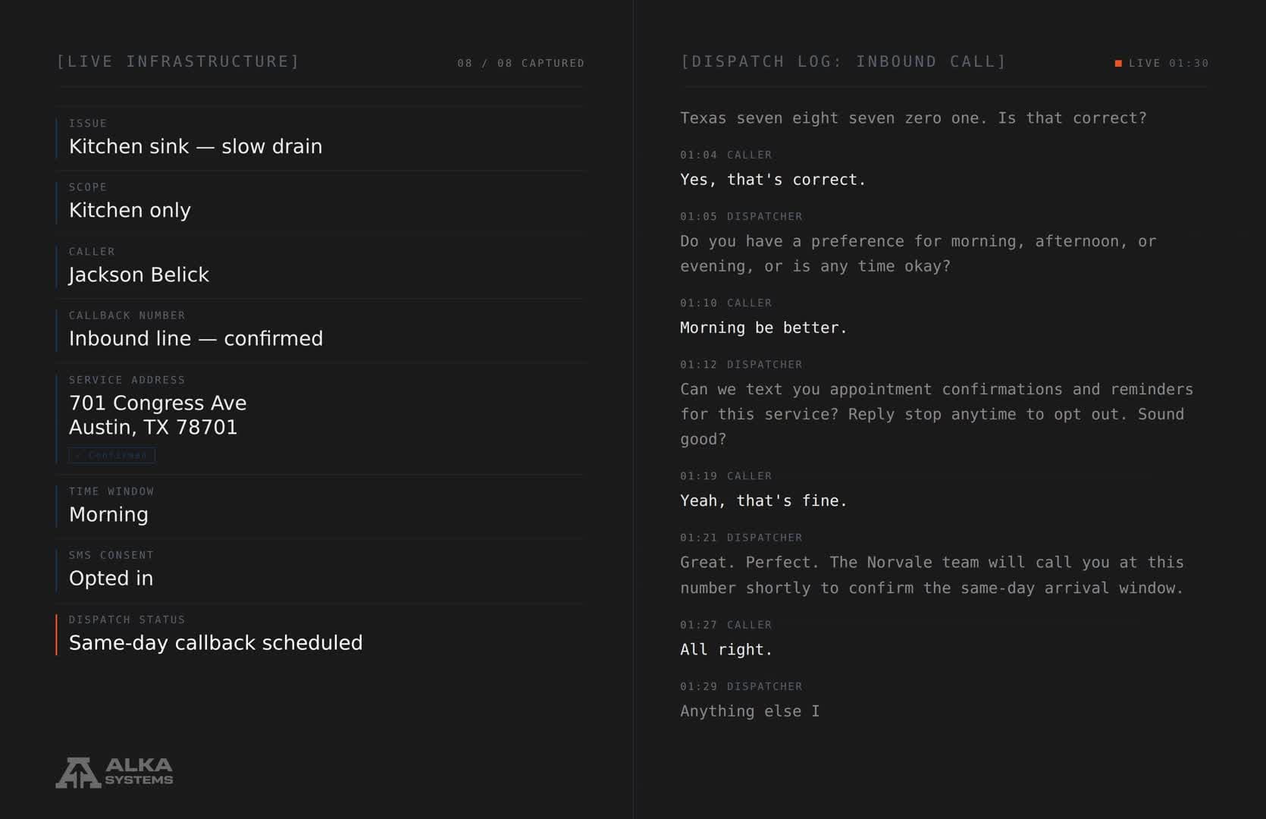Click the Alka Systems logo

(114, 772)
